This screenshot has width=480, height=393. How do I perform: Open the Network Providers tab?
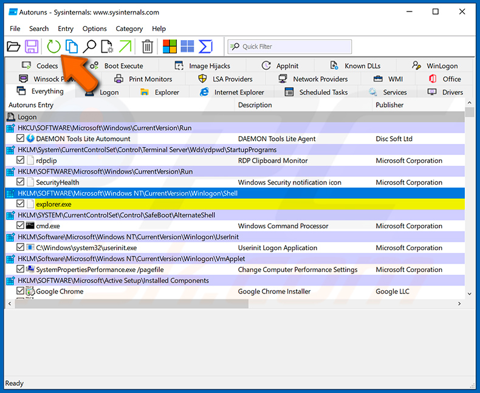(x=313, y=79)
